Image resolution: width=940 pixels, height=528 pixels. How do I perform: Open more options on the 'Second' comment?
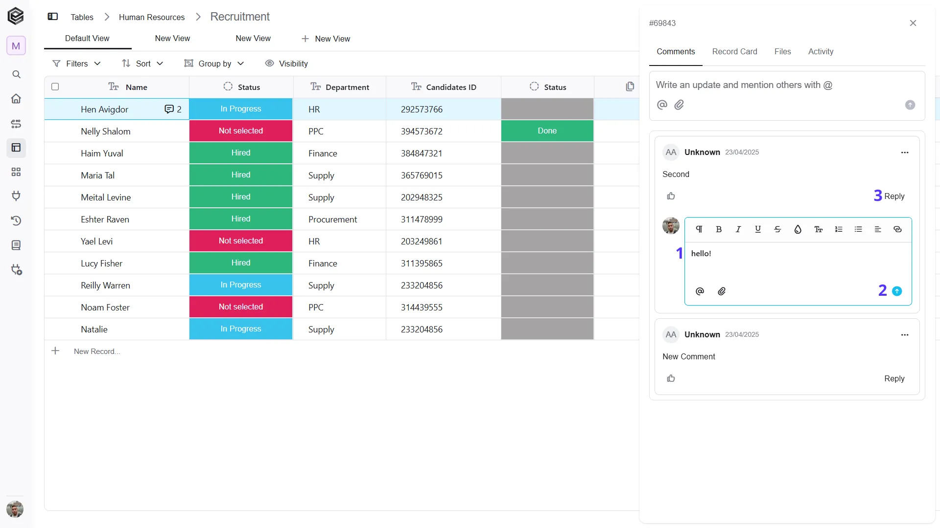[905, 153]
